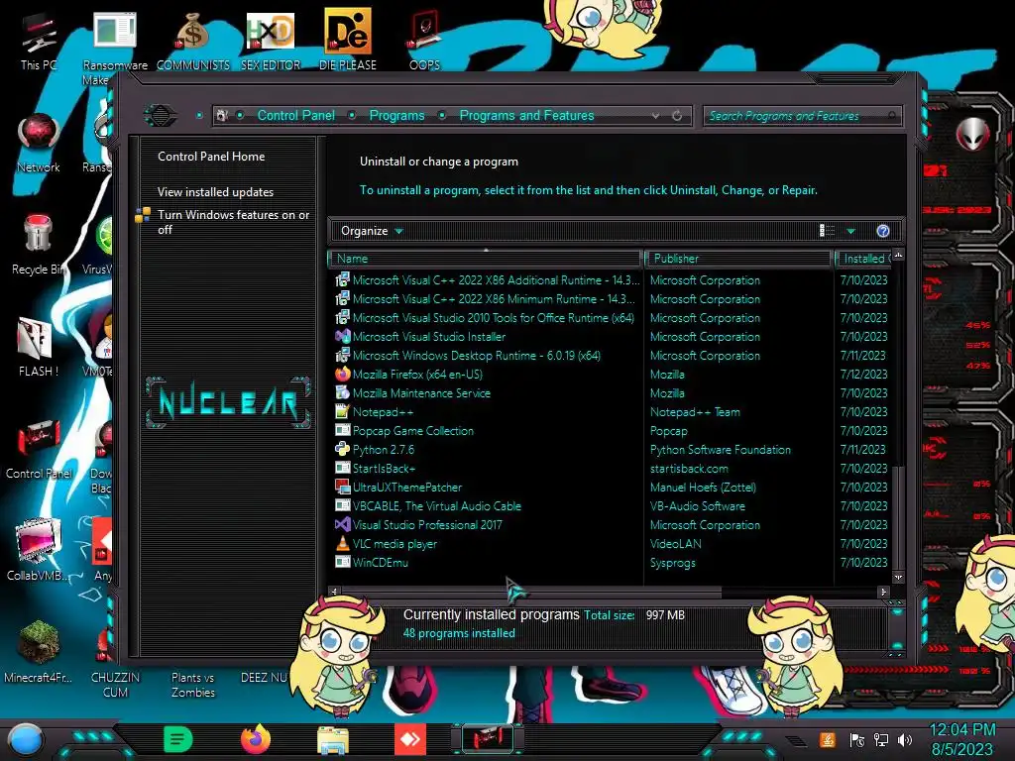Open the Organize dropdown

coord(372,231)
